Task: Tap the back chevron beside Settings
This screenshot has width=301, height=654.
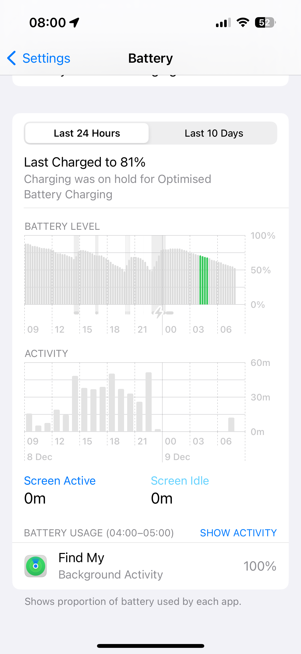Action: click(11, 58)
